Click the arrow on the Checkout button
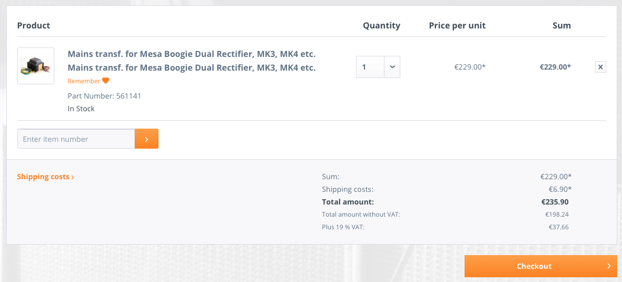 point(609,266)
